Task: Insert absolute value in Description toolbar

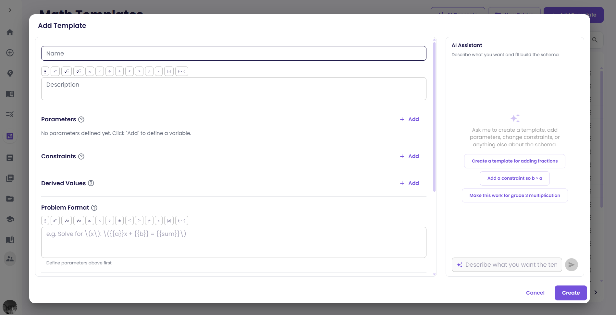Action: [169, 71]
